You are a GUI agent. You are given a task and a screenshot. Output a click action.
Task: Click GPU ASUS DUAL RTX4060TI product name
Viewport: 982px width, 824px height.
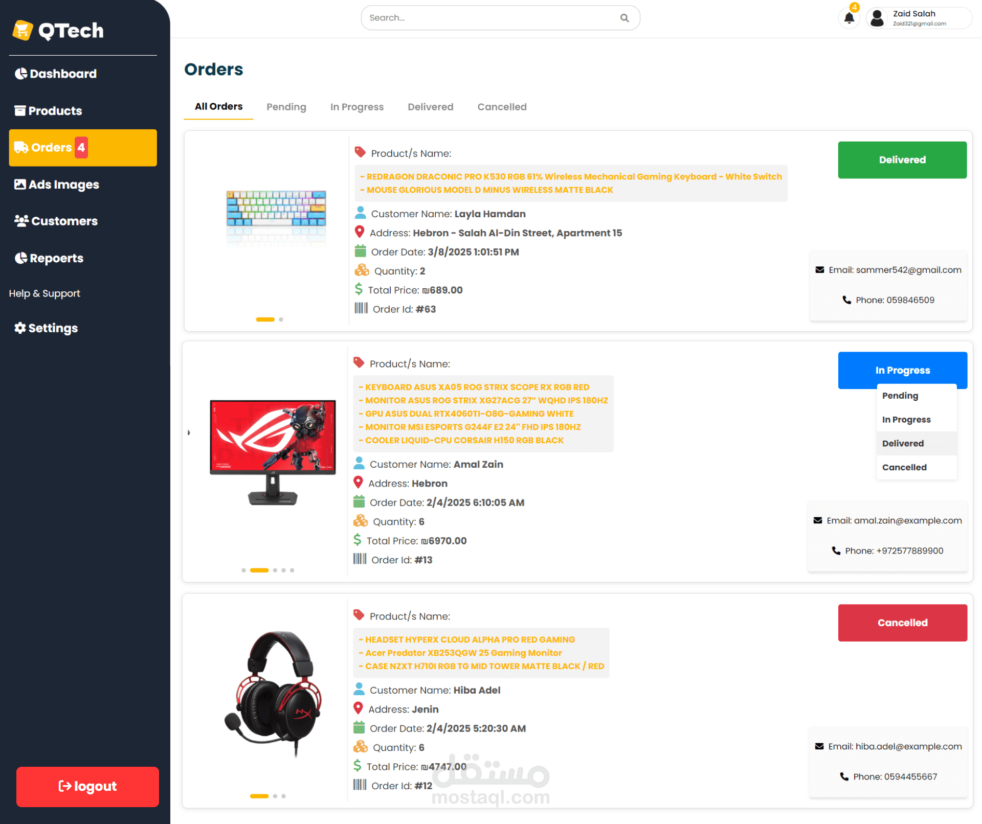(x=466, y=414)
